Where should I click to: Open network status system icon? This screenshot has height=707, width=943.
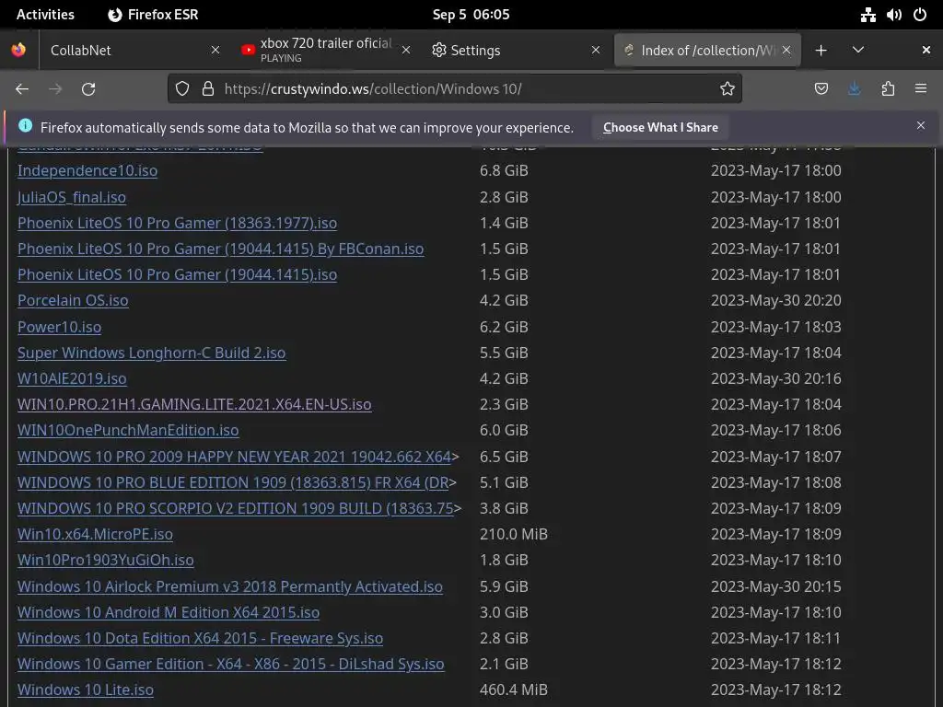(867, 15)
